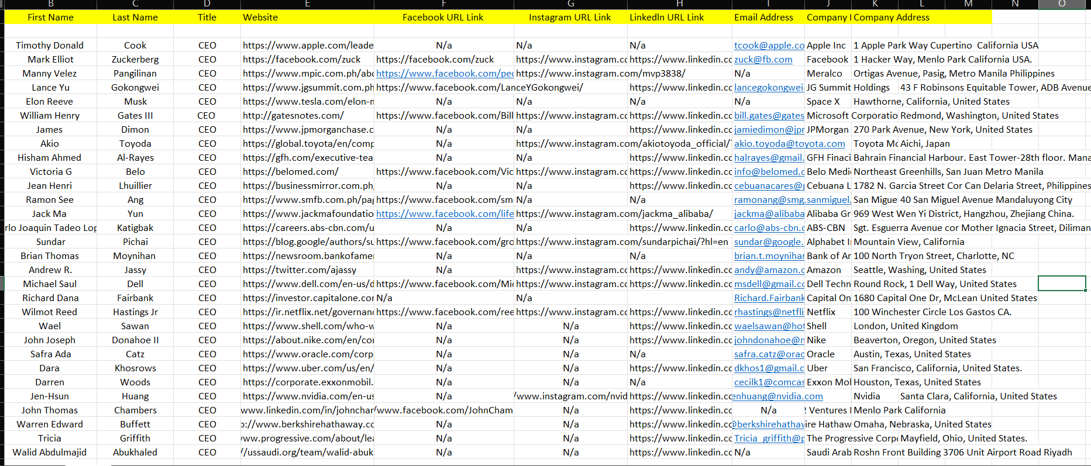Select the Instagram URL Link header cell
The height and width of the screenshot is (466, 1091).
point(570,17)
